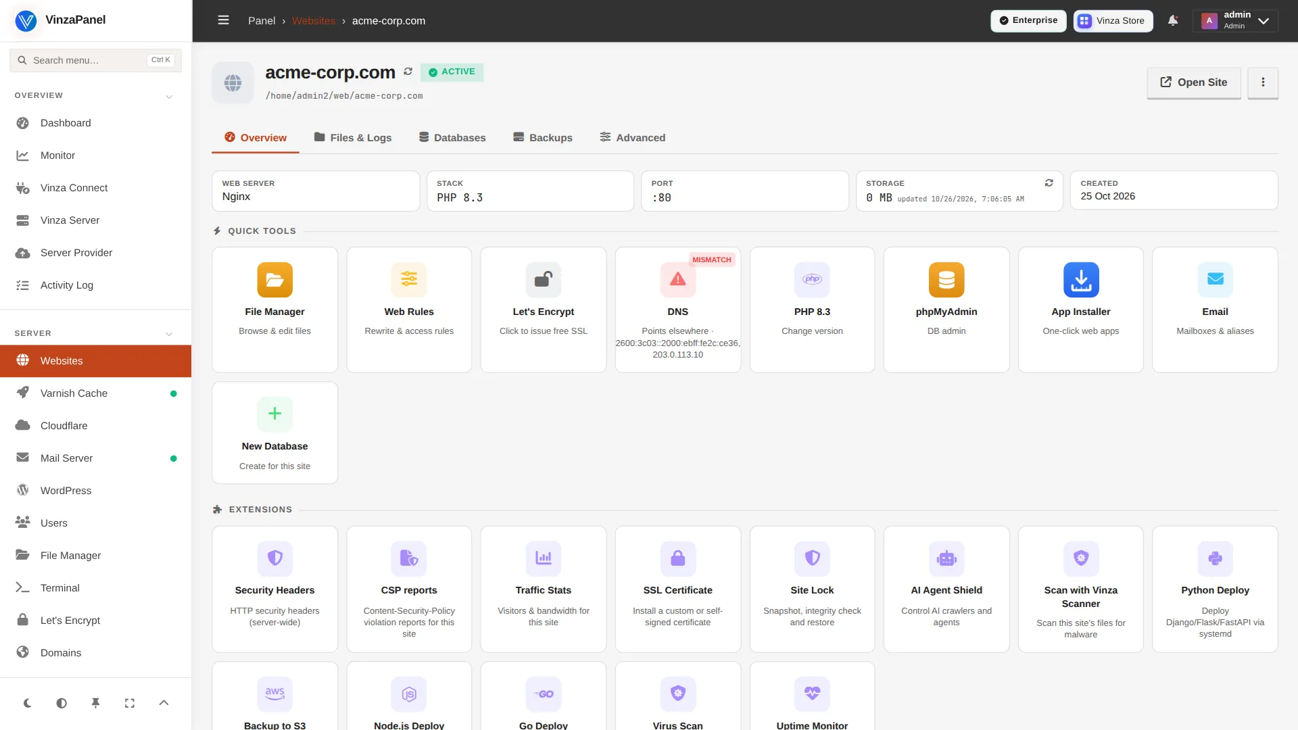This screenshot has height=730, width=1298.
Task: Click the Enterprise badge button
Action: pos(1028,20)
